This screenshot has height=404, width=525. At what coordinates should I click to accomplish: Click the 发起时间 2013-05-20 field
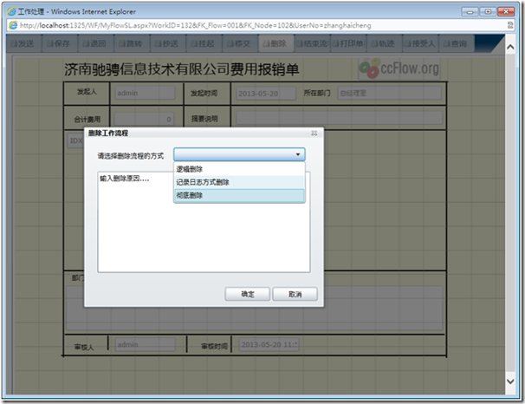point(265,94)
